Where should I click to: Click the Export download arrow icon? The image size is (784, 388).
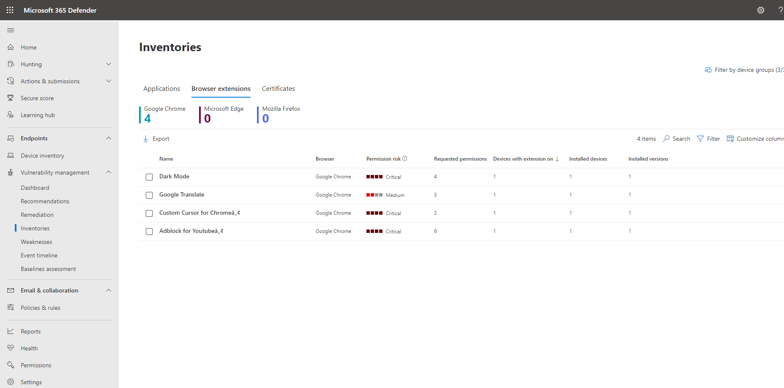(145, 139)
